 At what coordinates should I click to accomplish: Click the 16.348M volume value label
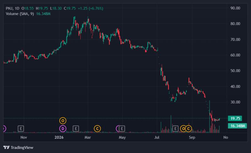[x=238, y=126]
